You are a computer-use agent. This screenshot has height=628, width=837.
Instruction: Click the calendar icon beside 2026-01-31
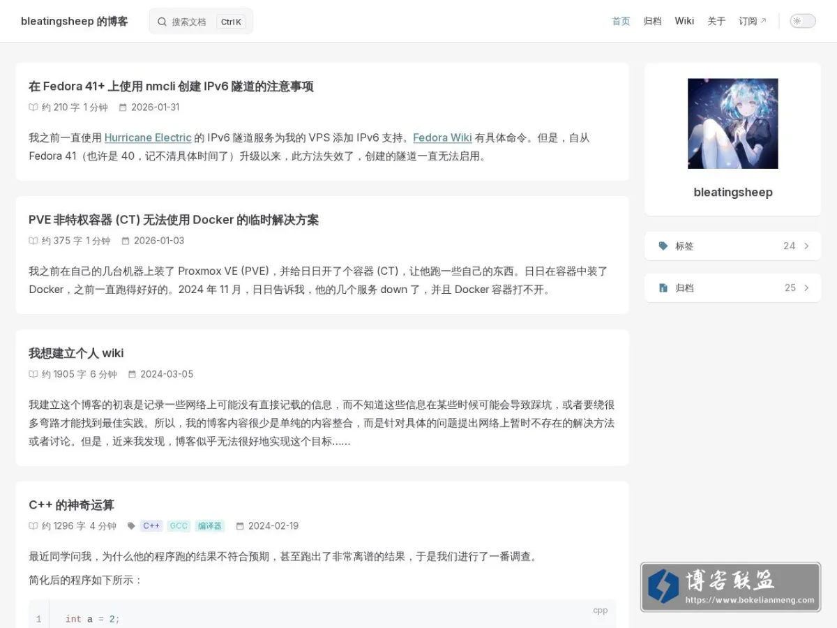click(x=123, y=107)
